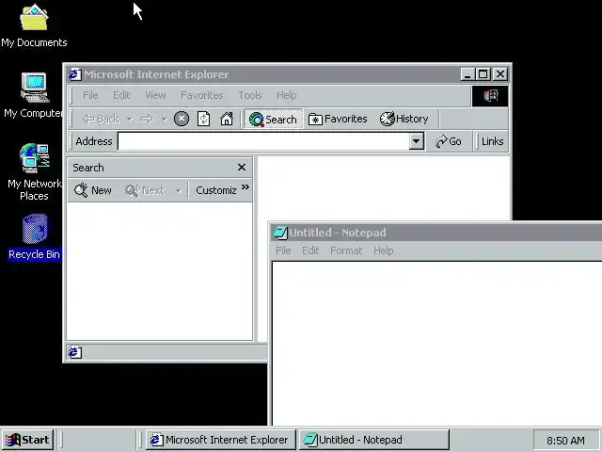
Task: Open the Tools menu in Internet Explorer
Action: [250, 95]
